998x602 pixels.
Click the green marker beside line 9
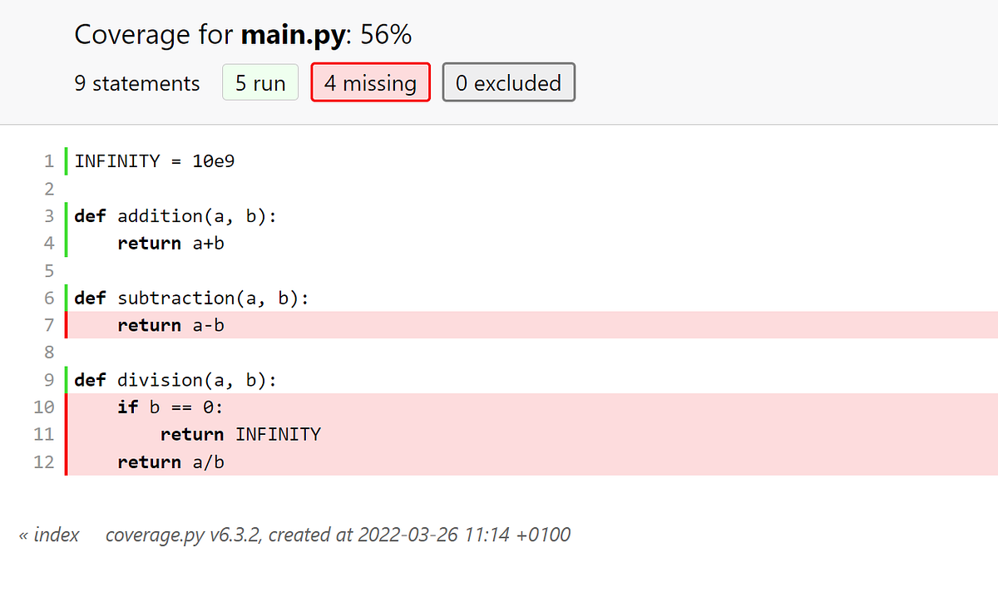coord(67,379)
